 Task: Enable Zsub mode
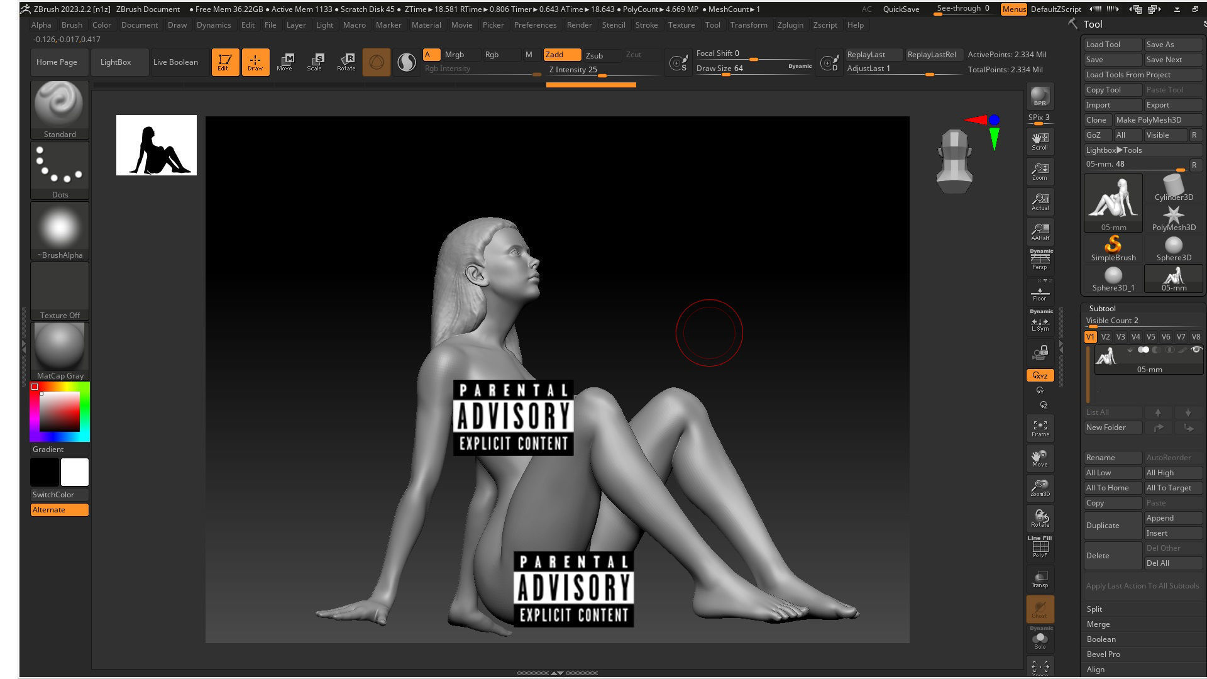602,55
